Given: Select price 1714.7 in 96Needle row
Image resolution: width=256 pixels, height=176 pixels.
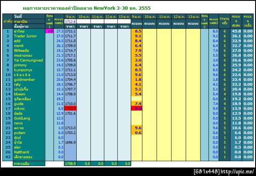Looking at the screenshot, I should coord(70,51).
